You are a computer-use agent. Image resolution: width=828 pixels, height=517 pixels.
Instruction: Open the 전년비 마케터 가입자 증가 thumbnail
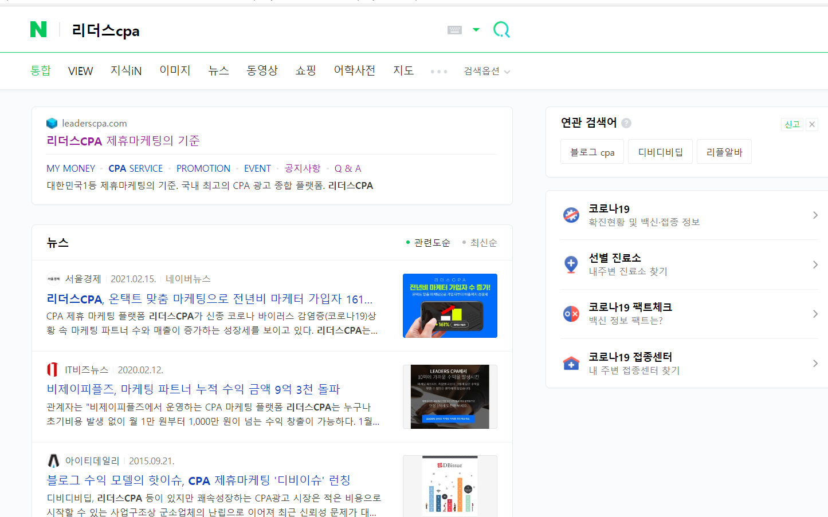pyautogui.click(x=450, y=306)
